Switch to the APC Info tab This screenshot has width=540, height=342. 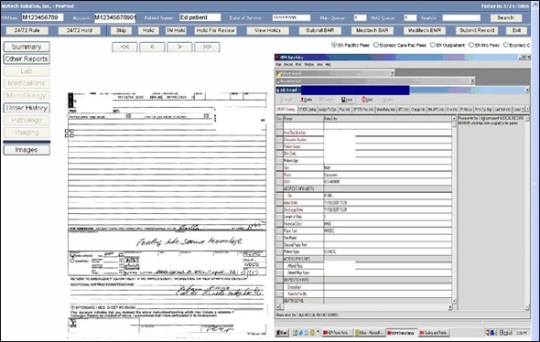coord(403,110)
